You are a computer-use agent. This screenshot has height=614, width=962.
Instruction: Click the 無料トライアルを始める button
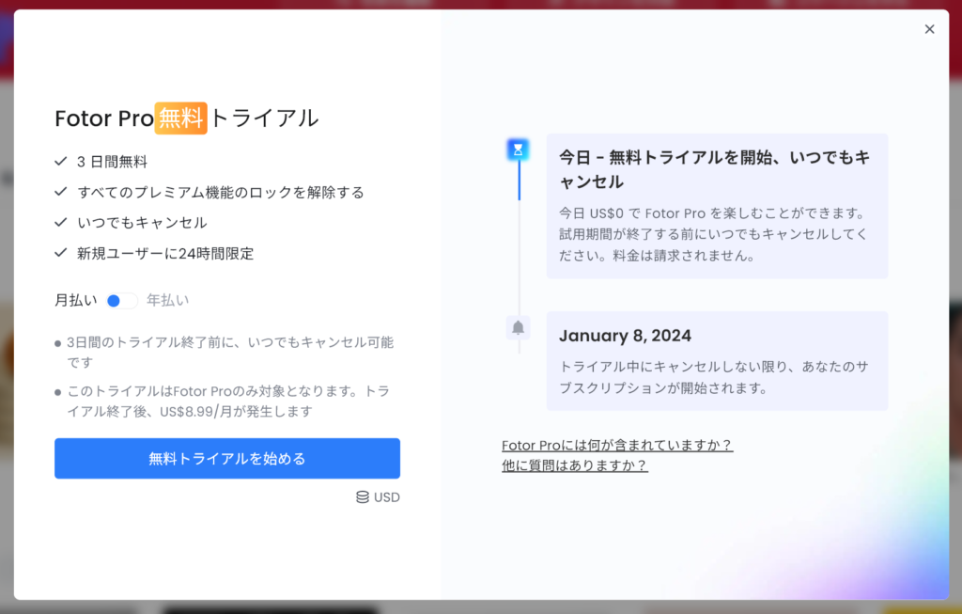coord(227,459)
